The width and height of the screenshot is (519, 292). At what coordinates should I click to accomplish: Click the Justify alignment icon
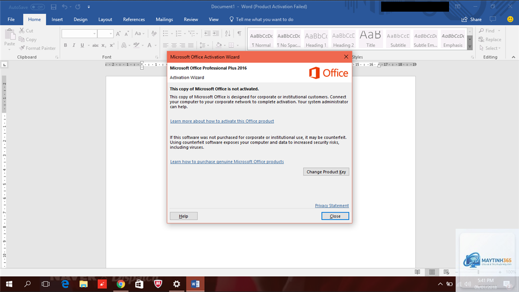coord(191,45)
